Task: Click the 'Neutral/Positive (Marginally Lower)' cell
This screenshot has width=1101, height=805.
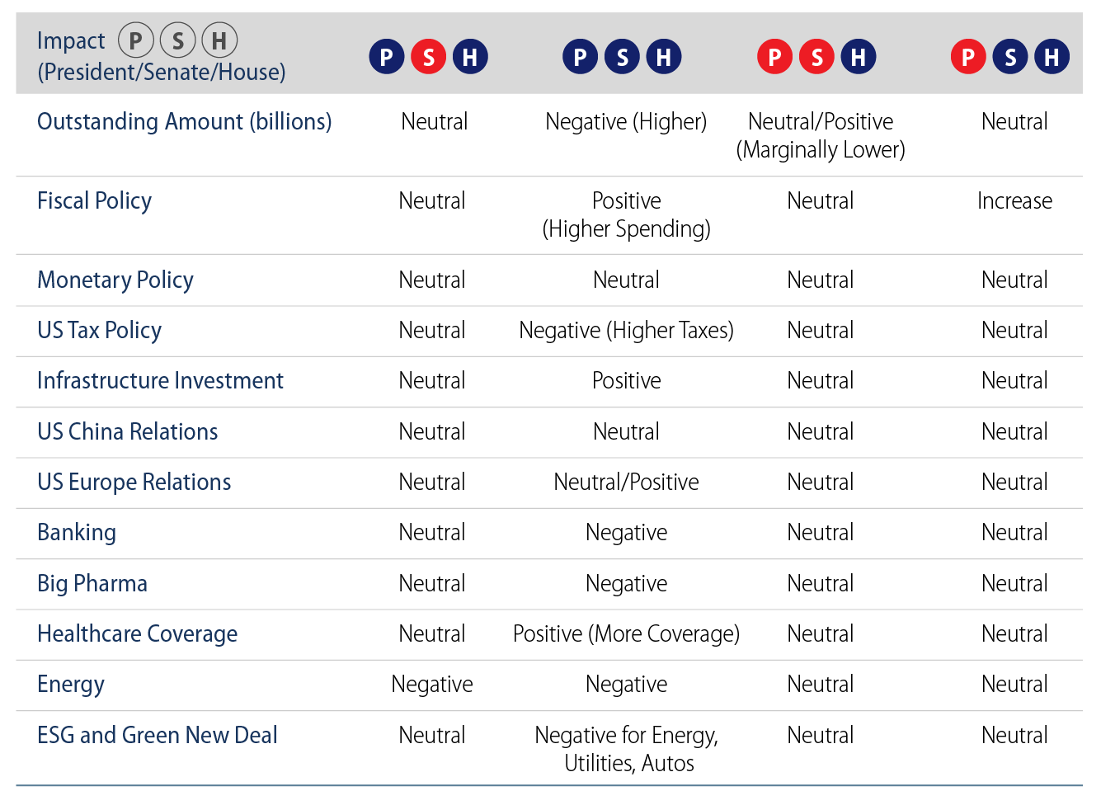Action: click(821, 136)
